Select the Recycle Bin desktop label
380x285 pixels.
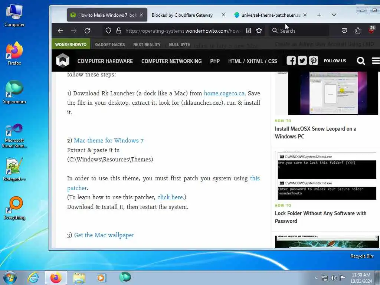pos(361,256)
